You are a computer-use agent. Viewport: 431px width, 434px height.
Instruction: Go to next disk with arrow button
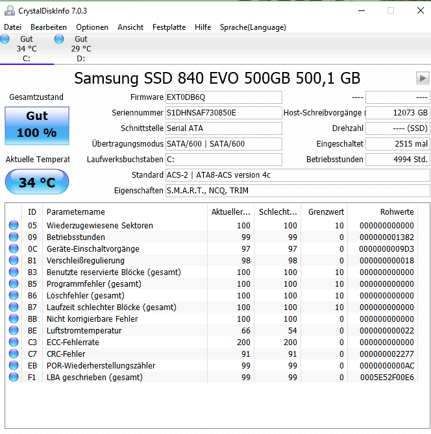point(423,78)
